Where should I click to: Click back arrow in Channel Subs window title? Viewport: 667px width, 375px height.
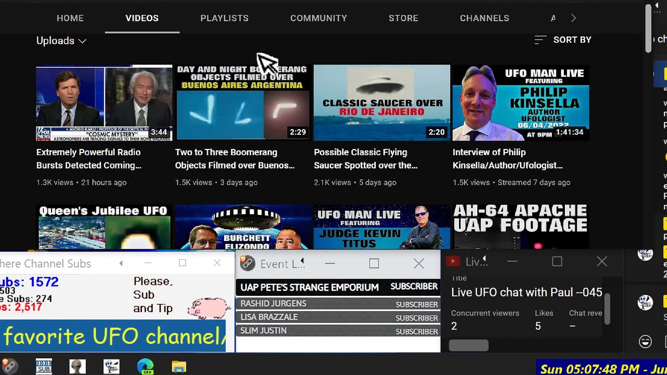click(121, 264)
